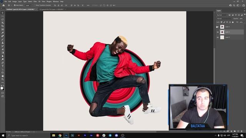Screen dimensions: 246x138
Task: Filter layers by adjustment layer icon
Action: 233,15
